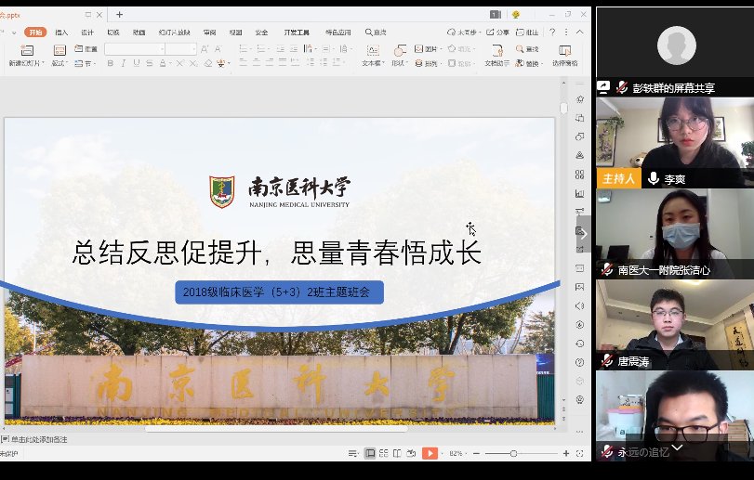The width and height of the screenshot is (754, 480).
Task: Switch to slide sorter view icon
Action: coord(384,453)
